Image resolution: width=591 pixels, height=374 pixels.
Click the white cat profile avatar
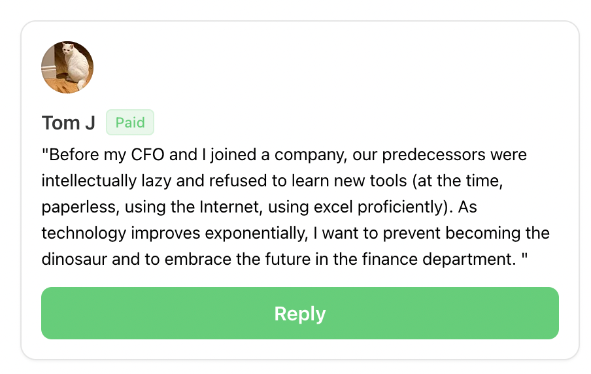(67, 67)
